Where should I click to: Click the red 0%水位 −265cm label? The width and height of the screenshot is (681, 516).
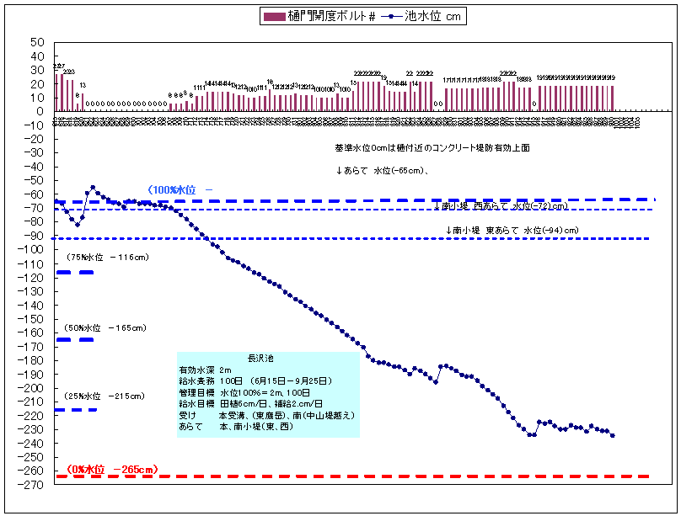(x=112, y=469)
